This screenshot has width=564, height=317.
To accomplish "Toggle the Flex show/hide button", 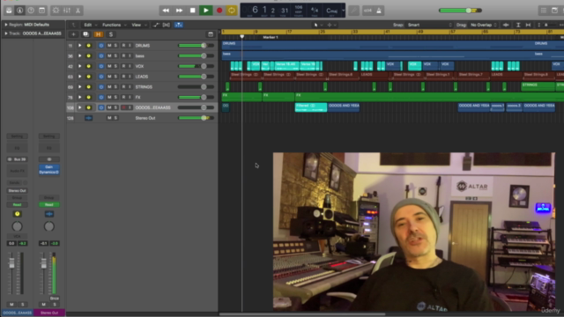I will click(167, 25).
